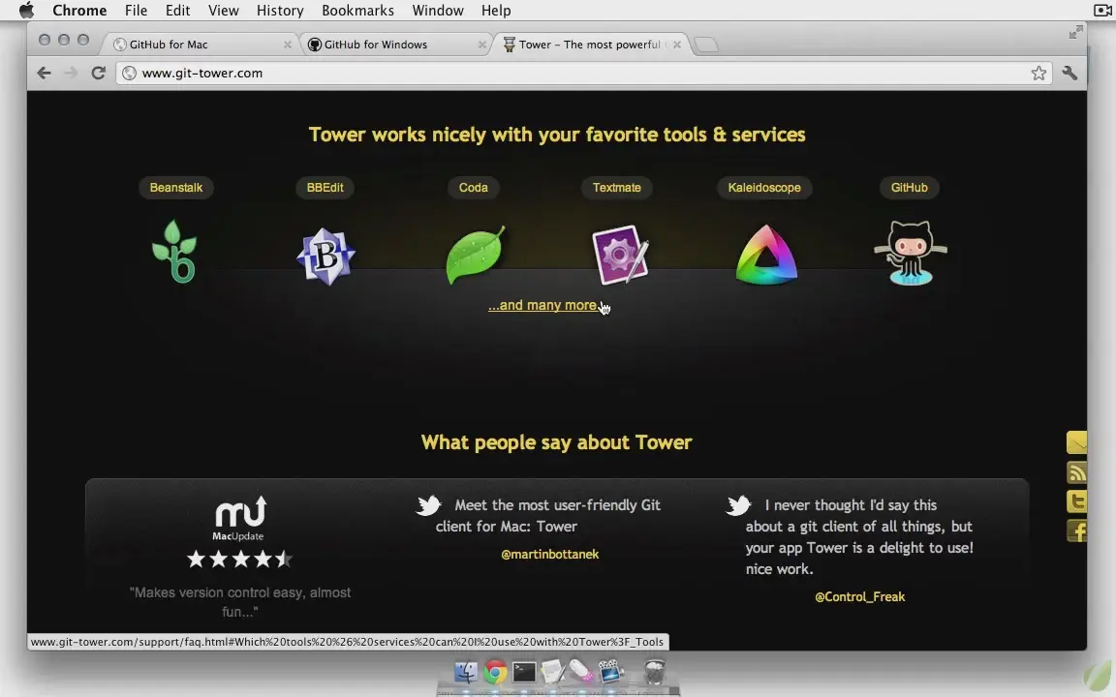Click the MacUpdate star rating
This screenshot has width=1116, height=697.
(x=239, y=559)
